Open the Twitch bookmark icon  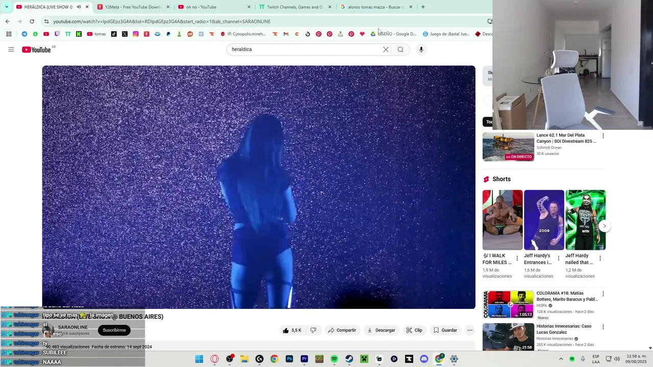tap(57, 34)
